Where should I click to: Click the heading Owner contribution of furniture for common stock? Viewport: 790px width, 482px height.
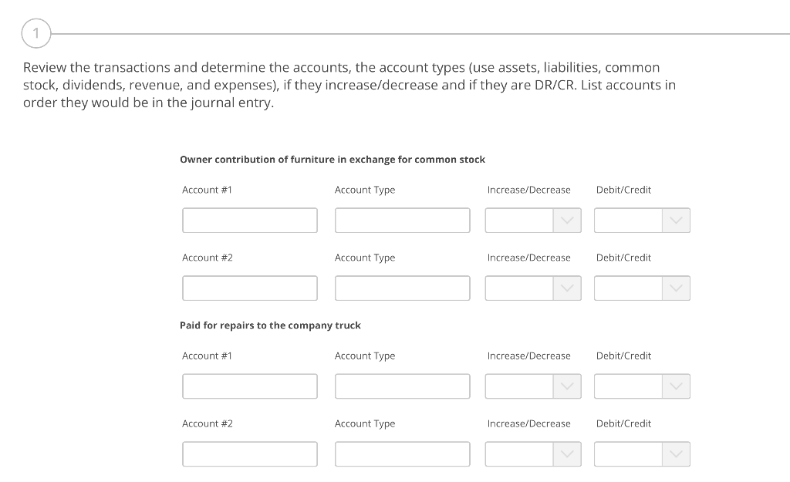[x=332, y=160]
